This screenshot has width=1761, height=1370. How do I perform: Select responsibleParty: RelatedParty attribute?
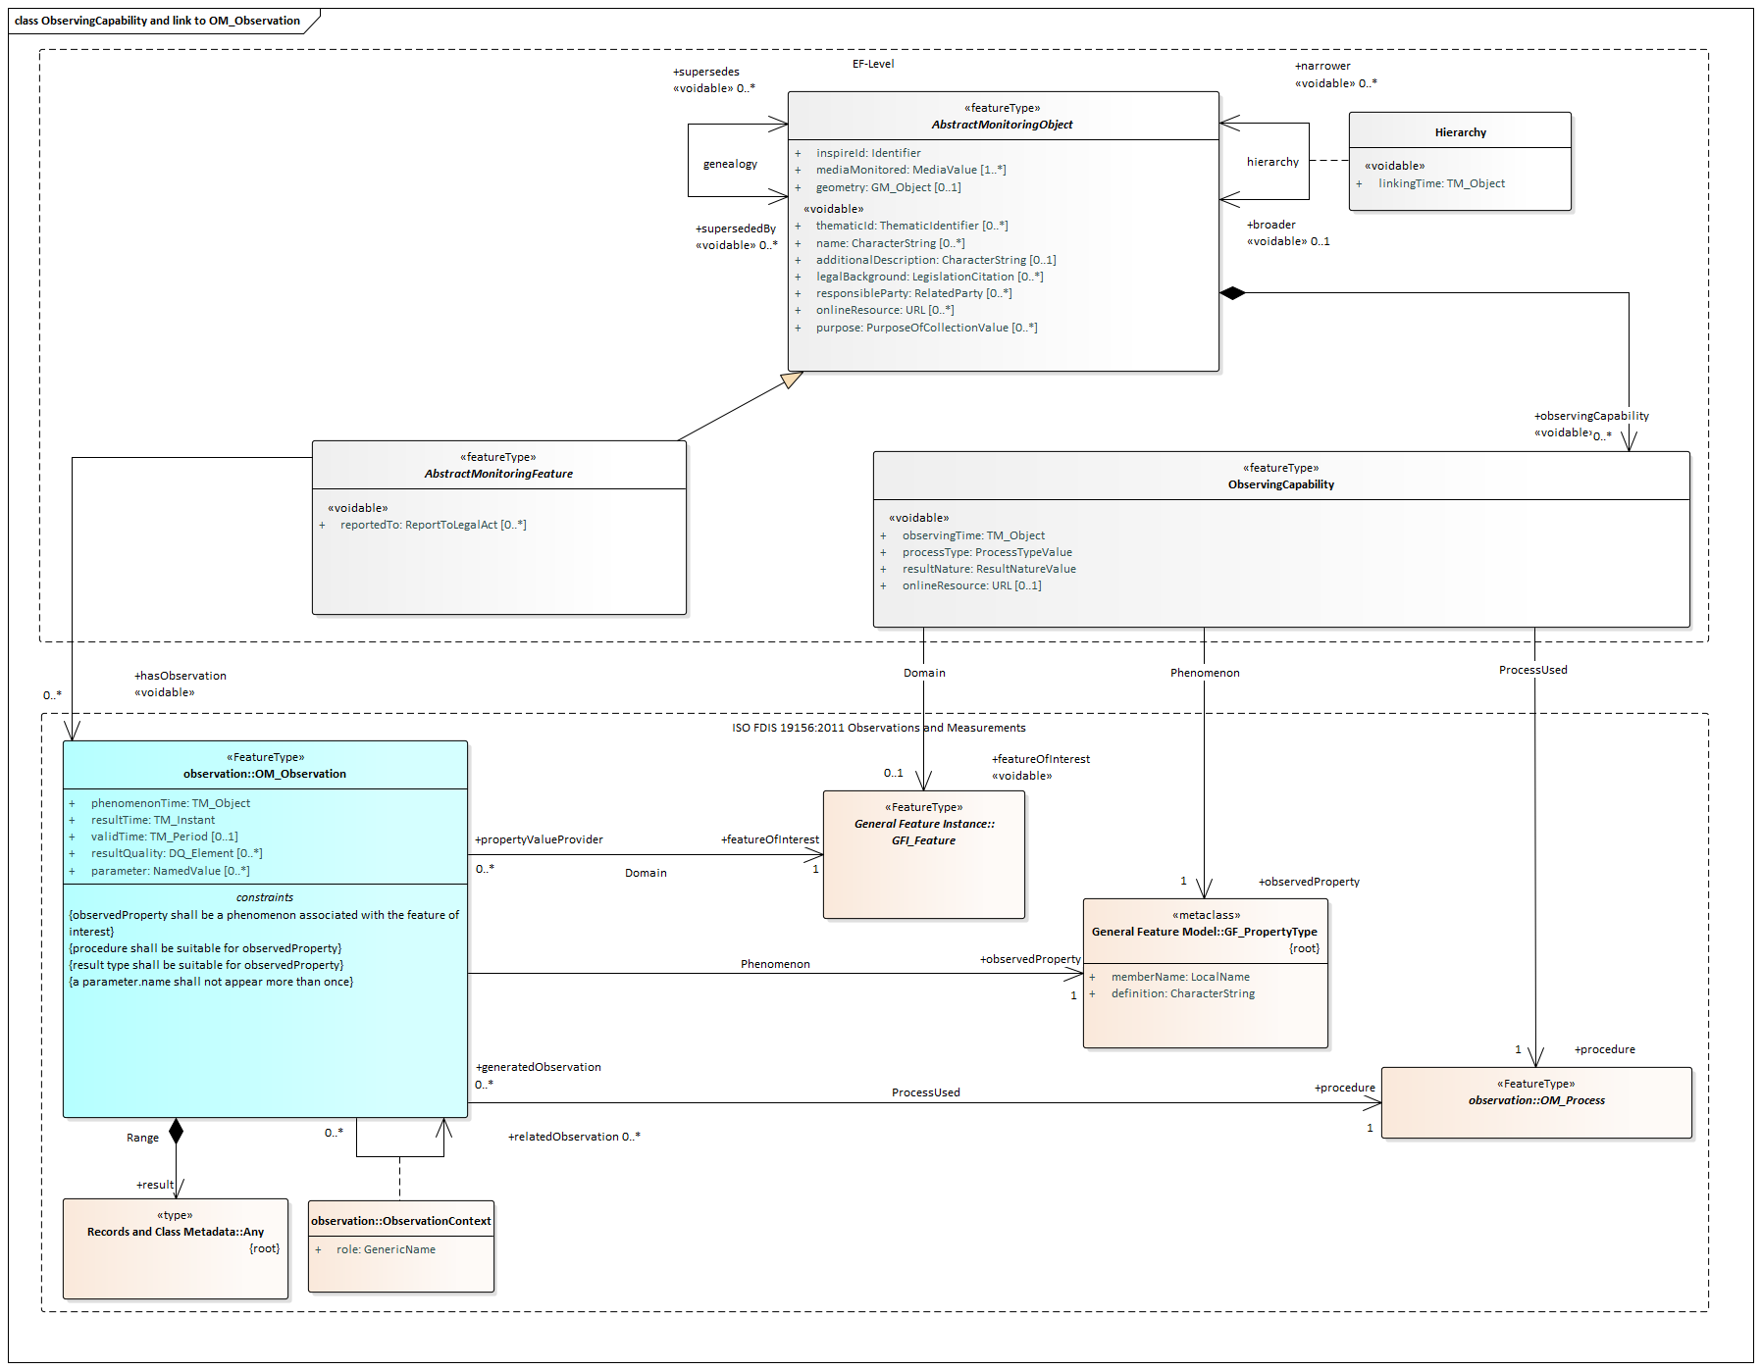pyautogui.click(x=913, y=293)
